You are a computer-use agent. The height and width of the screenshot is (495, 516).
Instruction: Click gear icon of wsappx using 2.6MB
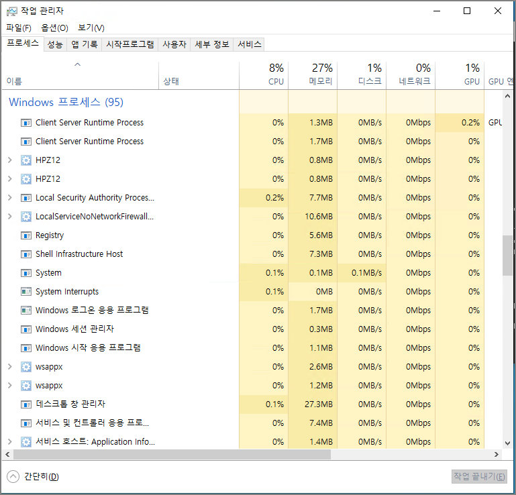pos(26,367)
